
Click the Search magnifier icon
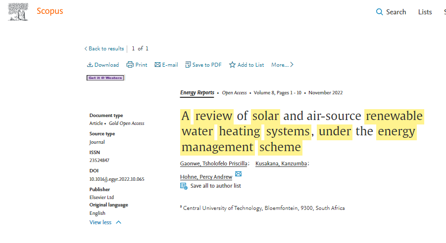380,12
